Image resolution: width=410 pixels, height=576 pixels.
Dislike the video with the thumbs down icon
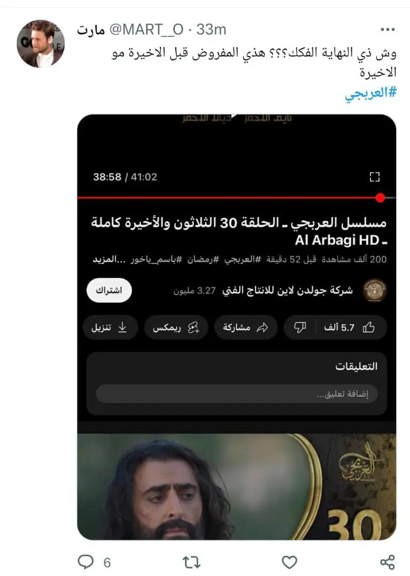pyautogui.click(x=300, y=327)
